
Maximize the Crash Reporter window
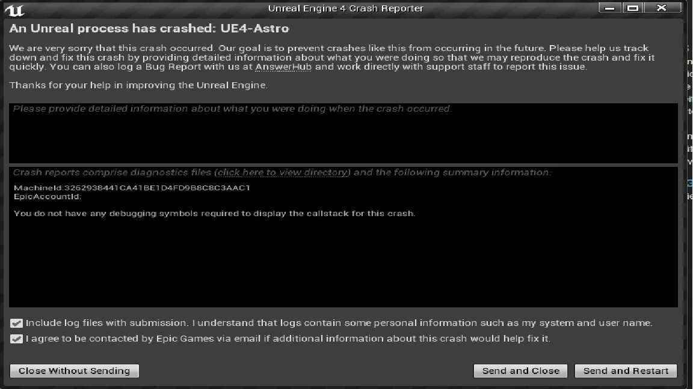click(632, 8)
